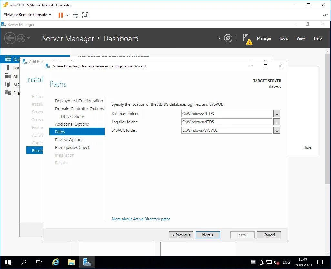Select the Local Server icon in the sidebar

(x=8, y=67)
